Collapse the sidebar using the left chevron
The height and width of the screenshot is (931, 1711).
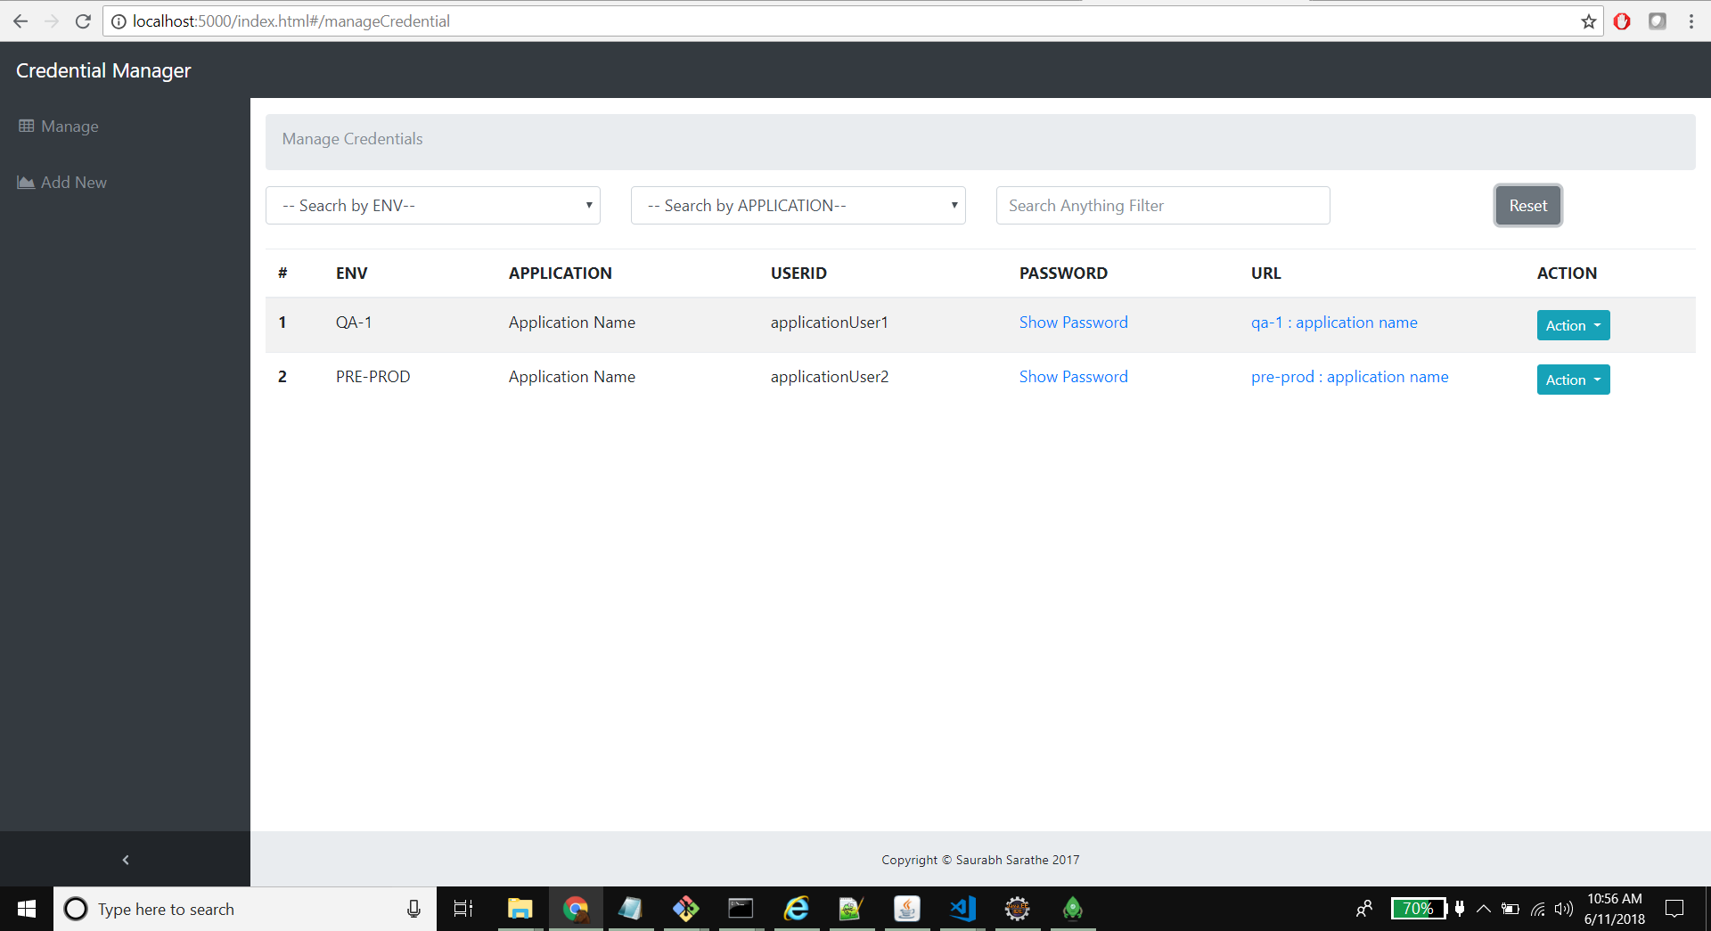pos(125,859)
